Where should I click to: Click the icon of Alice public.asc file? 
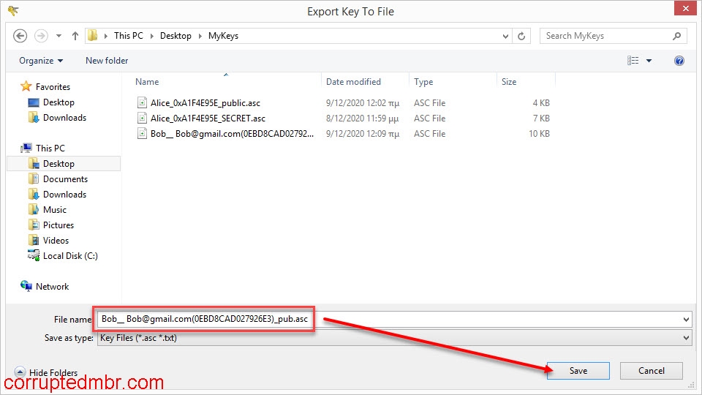[x=142, y=103]
